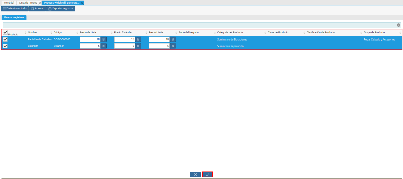403x179 pixels.
Task: Click sort arrows between Precio Límite and Socio del Negocio
Action: coord(176,33)
